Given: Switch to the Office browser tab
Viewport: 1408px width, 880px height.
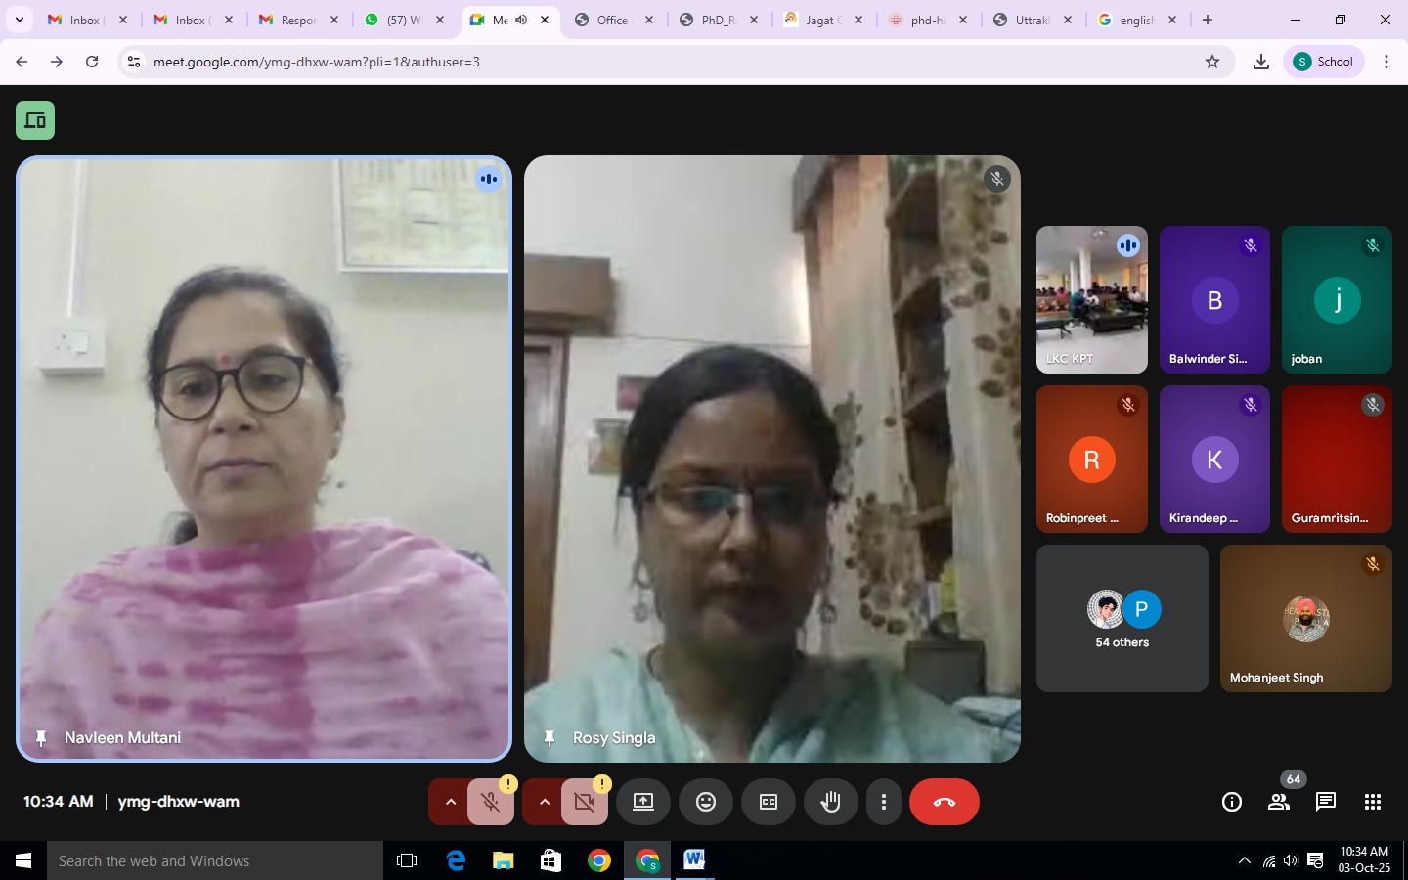Looking at the screenshot, I should click(611, 20).
